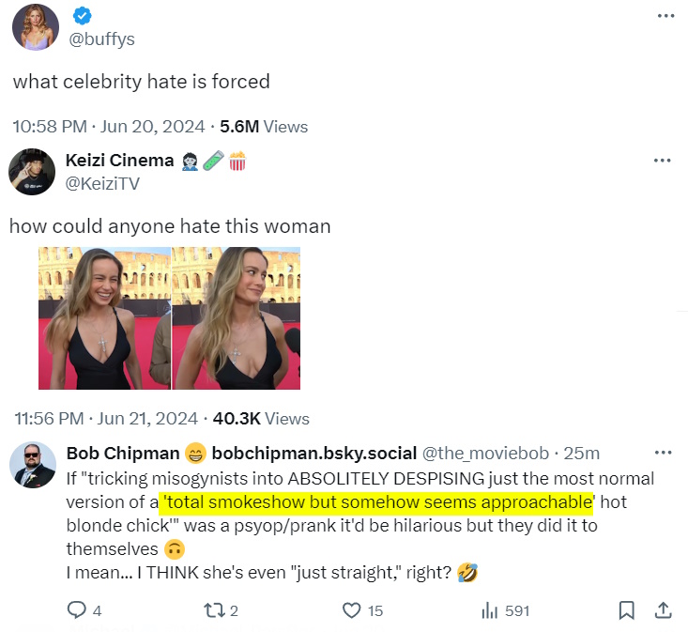Visit the @KeiziTV handle link
The width and height of the screenshot is (688, 632).
coord(102,184)
